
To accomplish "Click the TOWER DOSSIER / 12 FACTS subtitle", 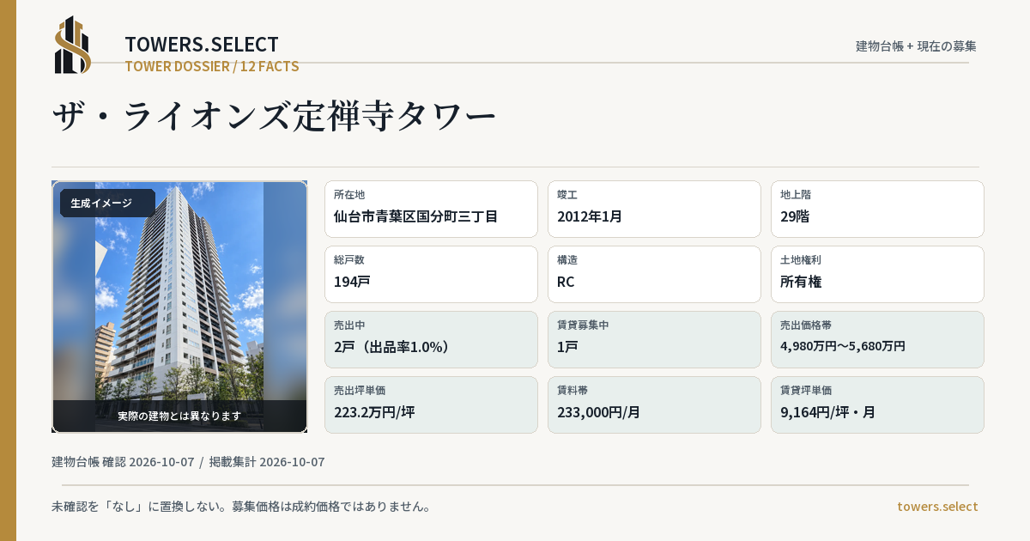I will click(x=212, y=66).
